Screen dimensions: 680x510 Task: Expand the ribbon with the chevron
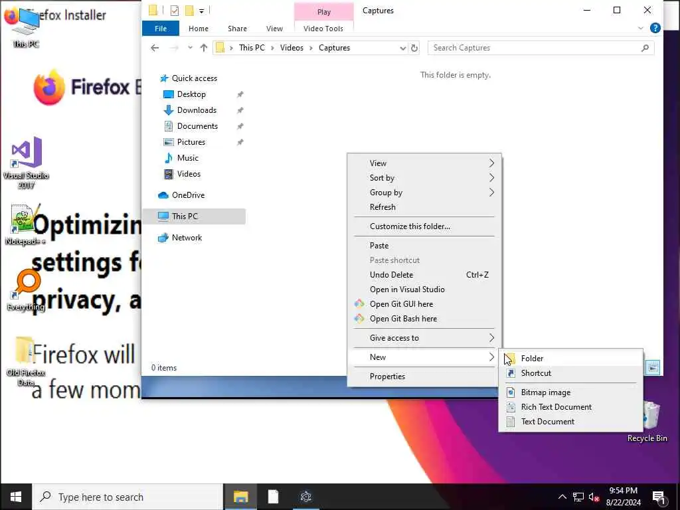point(641,28)
